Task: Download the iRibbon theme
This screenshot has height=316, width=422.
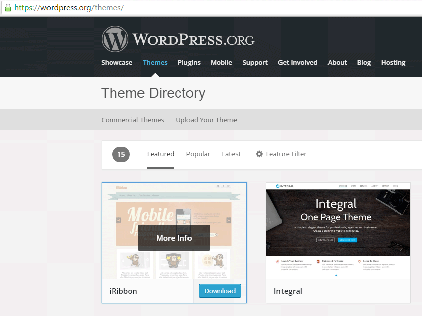Action: [220, 291]
